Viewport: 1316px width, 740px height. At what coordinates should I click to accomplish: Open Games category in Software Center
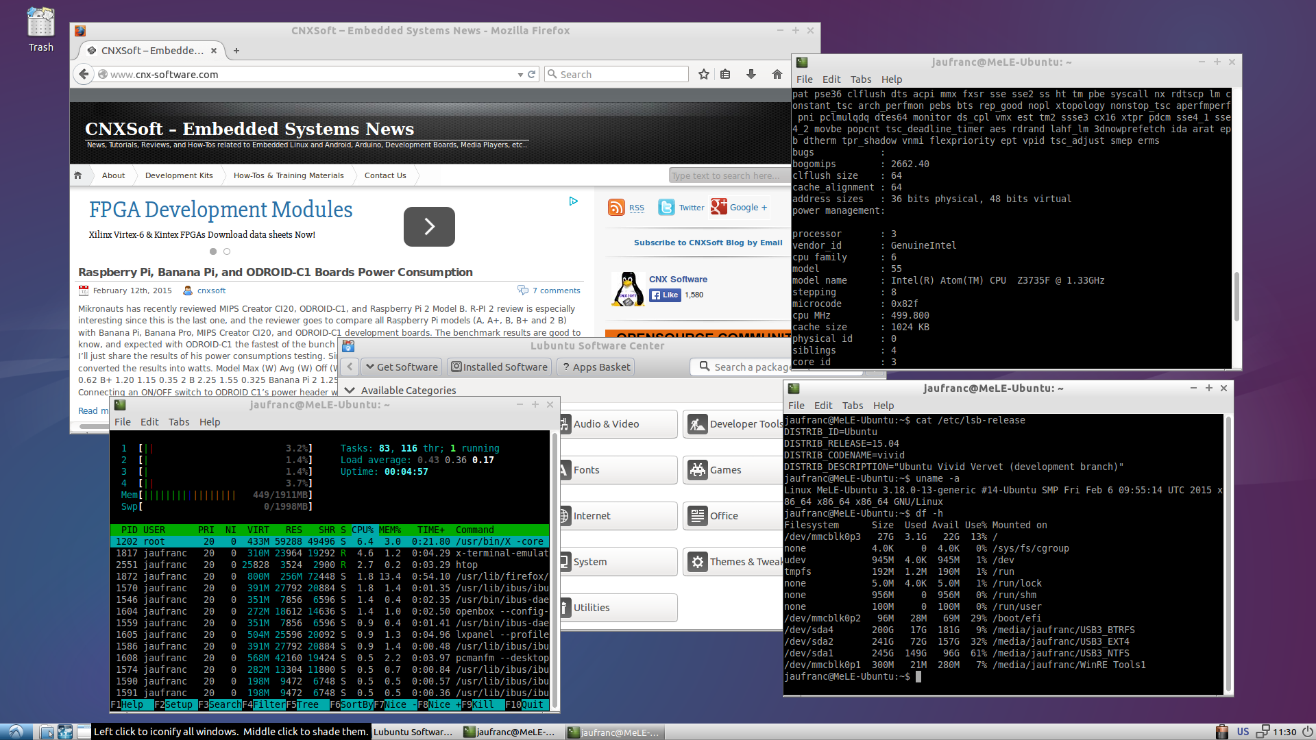tap(733, 470)
